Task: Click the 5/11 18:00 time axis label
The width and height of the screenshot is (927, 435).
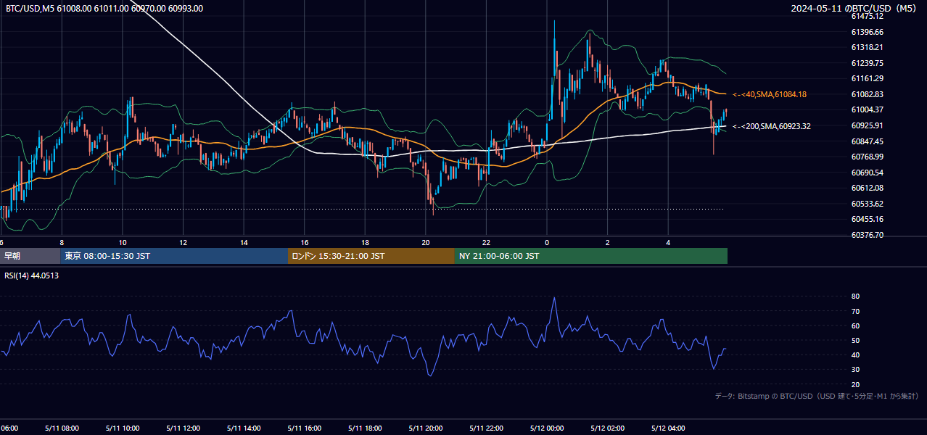Action: (365, 428)
